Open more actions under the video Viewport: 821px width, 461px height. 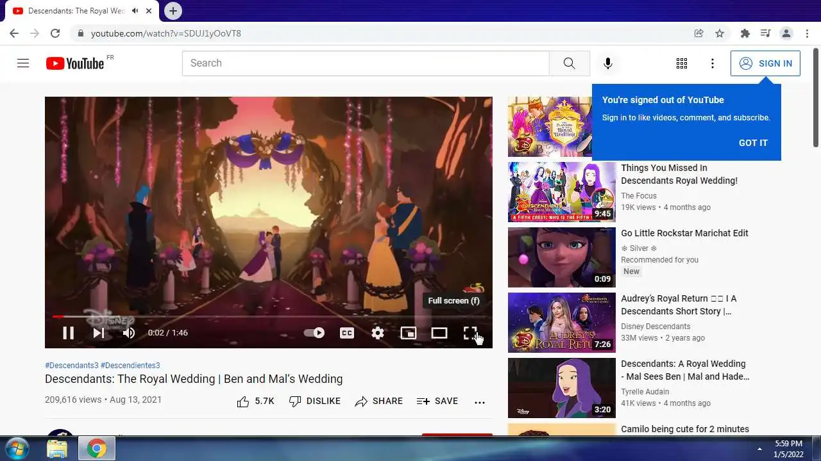tap(480, 402)
